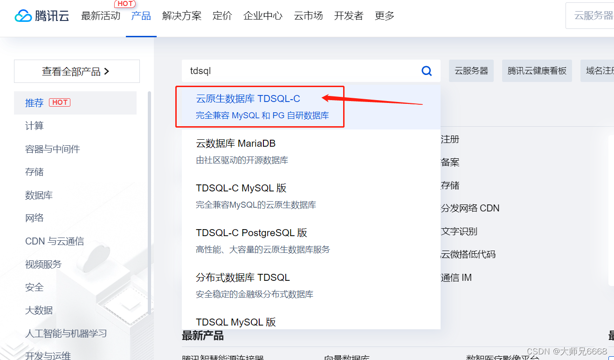Select the 推荐 sidebar category
Viewport: 614px width, 360px height.
[75, 102]
